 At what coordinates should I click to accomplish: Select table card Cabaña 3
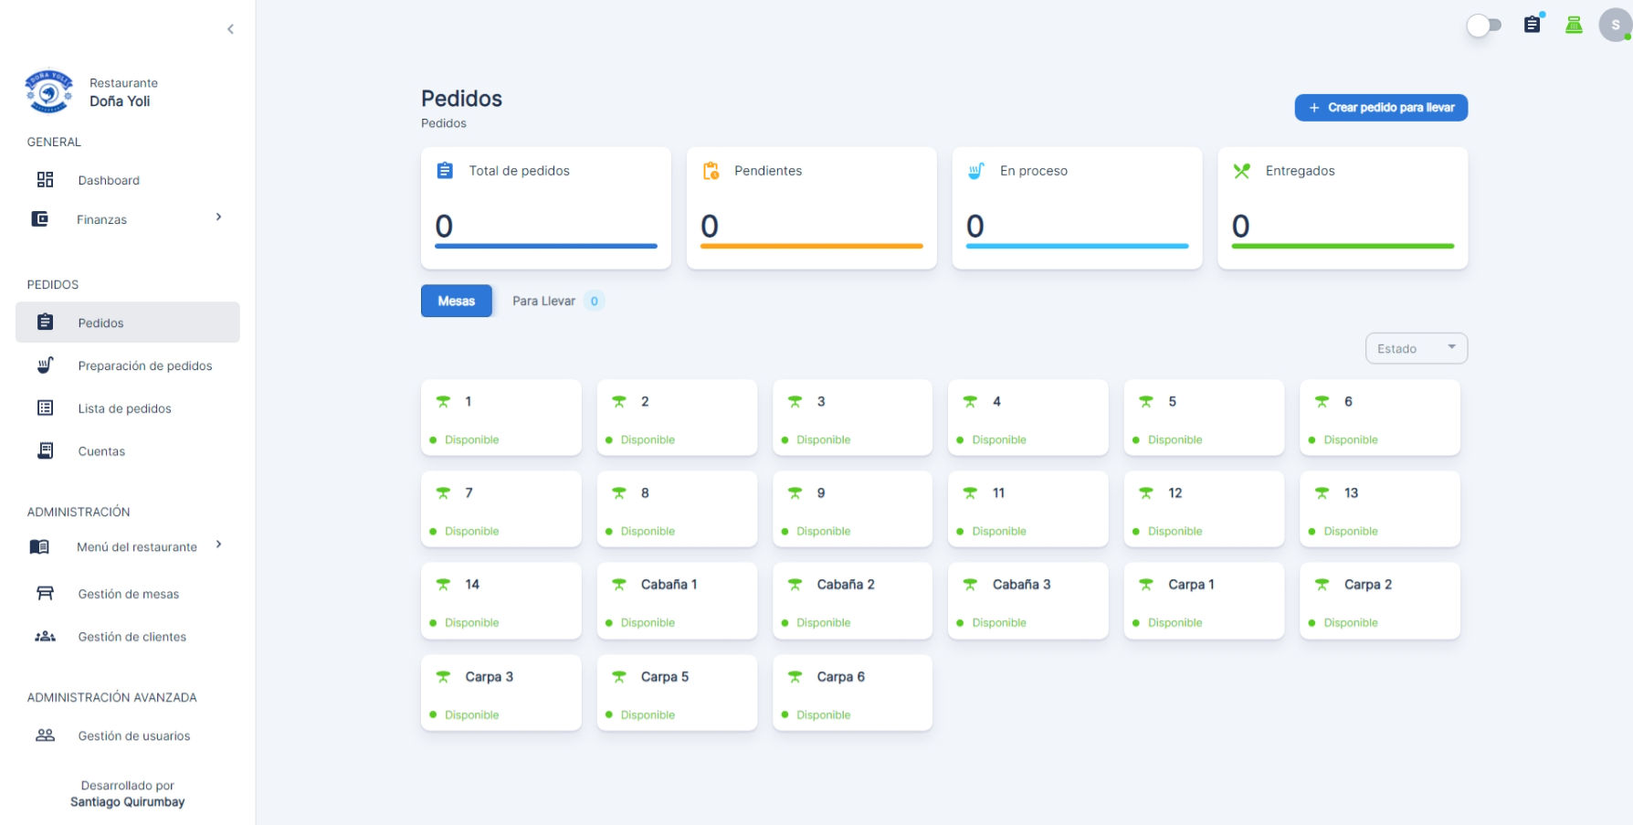(1028, 600)
